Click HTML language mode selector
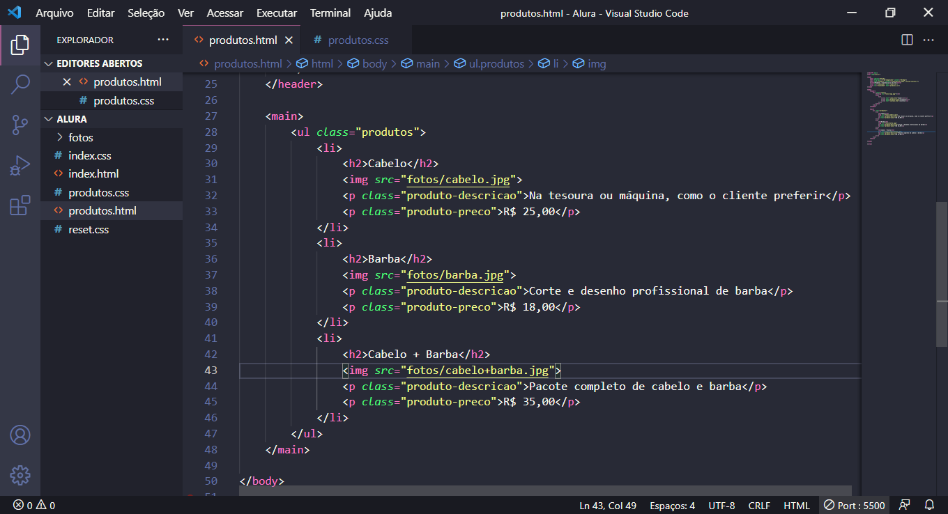 (797, 506)
